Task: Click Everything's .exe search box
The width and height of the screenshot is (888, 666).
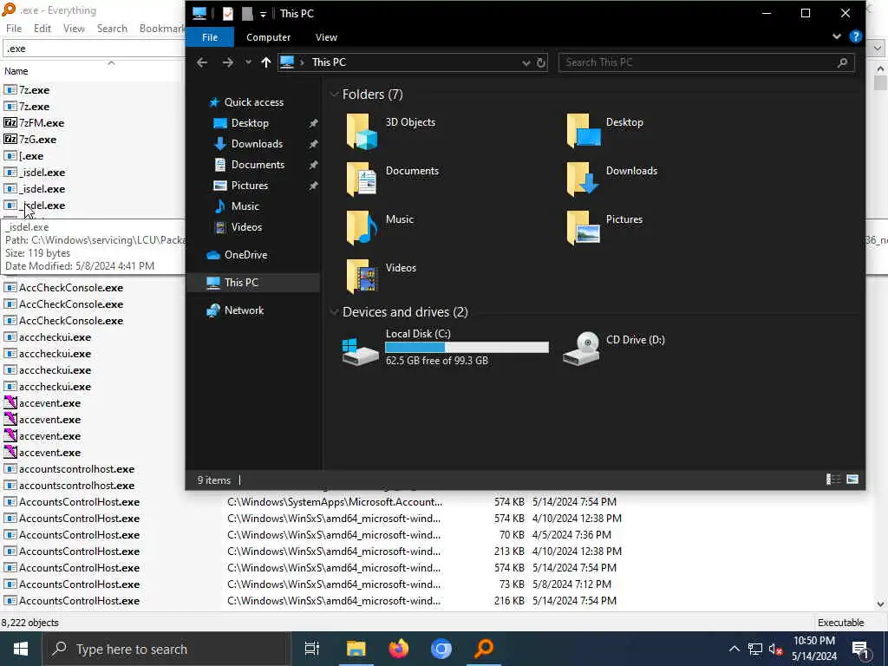Action: 94,49
